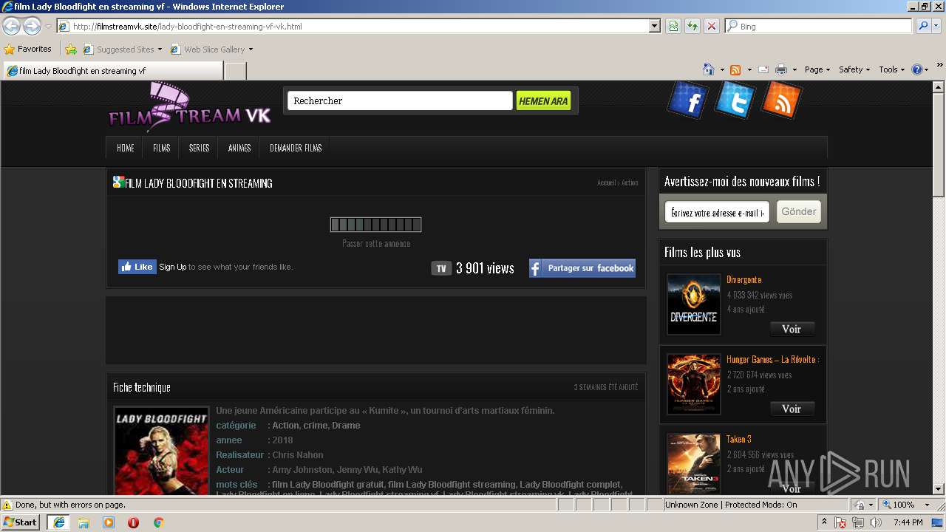
Task: Click the HEMEN ARA search button
Action: pyautogui.click(x=543, y=101)
